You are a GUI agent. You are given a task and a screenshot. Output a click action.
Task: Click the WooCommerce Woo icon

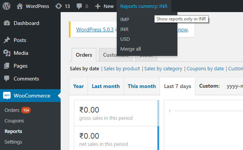pyautogui.click(x=7, y=96)
